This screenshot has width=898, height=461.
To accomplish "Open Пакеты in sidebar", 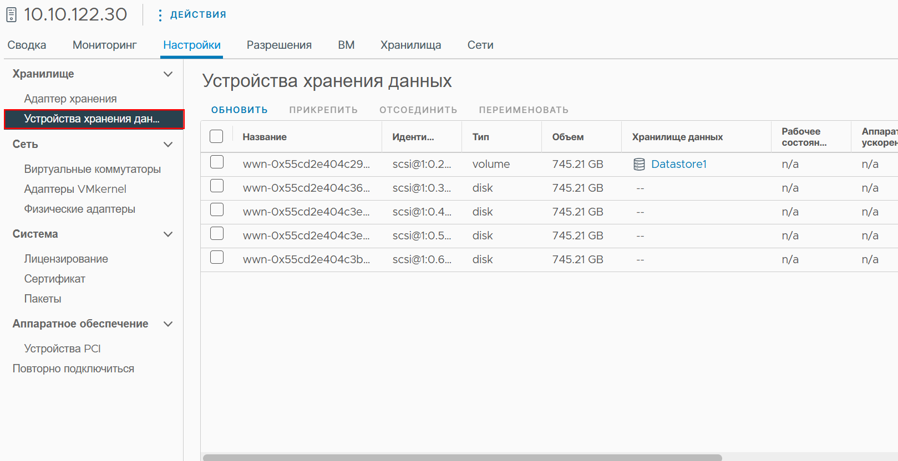I will (43, 299).
